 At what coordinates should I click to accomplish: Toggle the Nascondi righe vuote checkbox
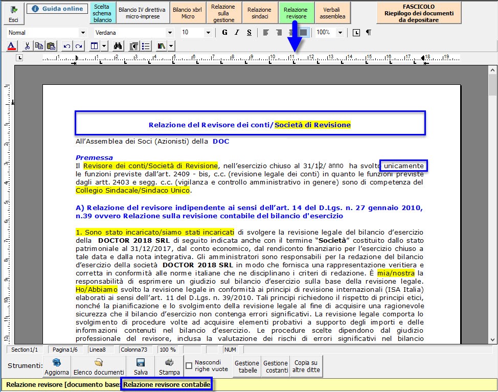coord(189,365)
